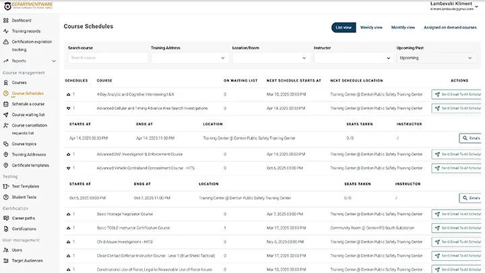Viewport: 485px width, 273px height.
Task: Switch to Weekly view tab
Action: [371, 28]
